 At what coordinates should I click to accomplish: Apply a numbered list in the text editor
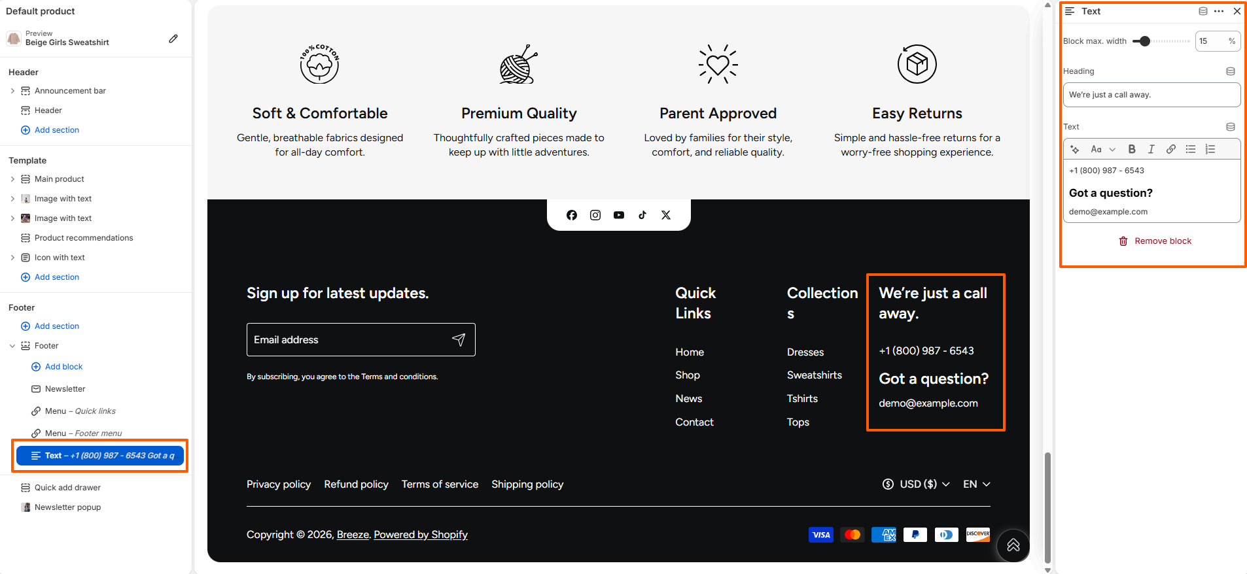[1210, 149]
